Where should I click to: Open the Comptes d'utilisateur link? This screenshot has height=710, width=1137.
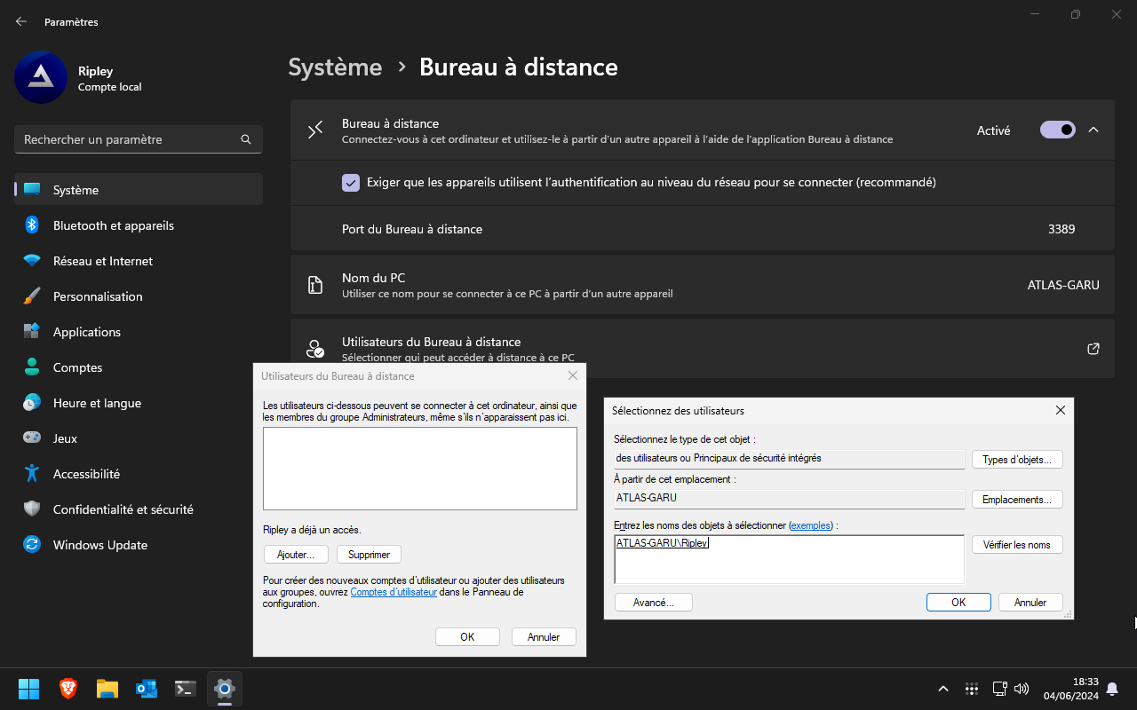point(394,592)
